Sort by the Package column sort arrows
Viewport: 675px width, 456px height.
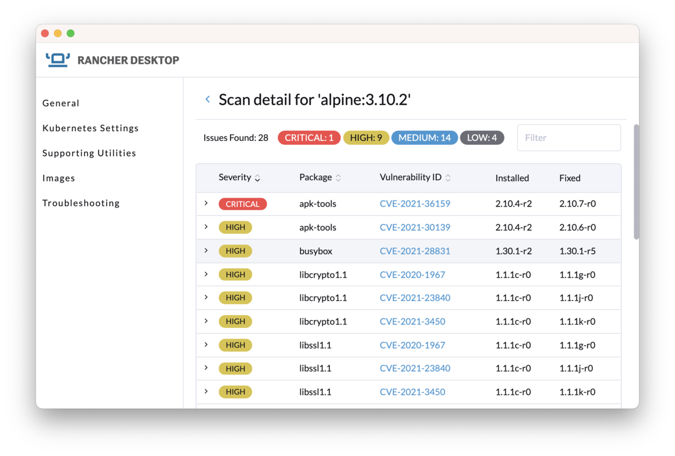pos(338,178)
